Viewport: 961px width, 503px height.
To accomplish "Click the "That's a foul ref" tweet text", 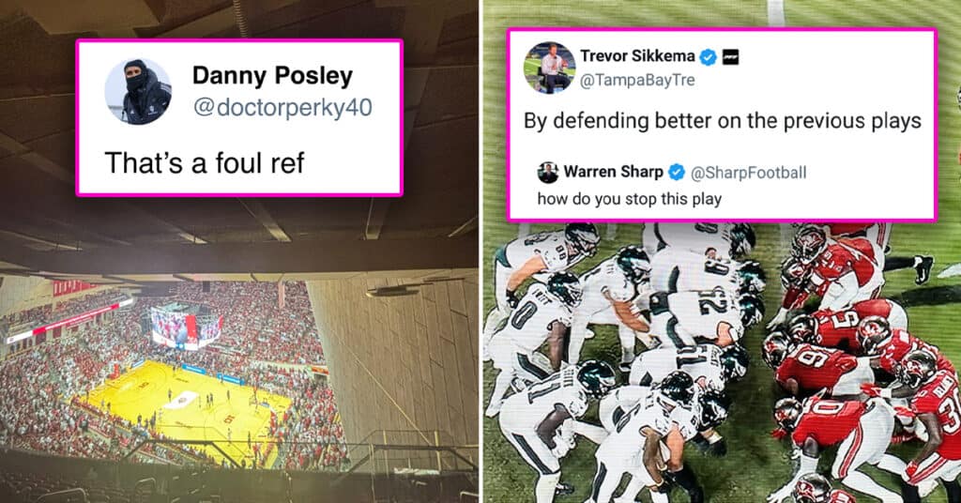I will click(205, 163).
